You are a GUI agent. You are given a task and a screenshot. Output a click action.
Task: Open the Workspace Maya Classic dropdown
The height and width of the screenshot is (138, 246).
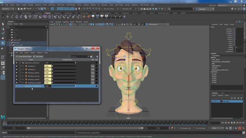230,5
